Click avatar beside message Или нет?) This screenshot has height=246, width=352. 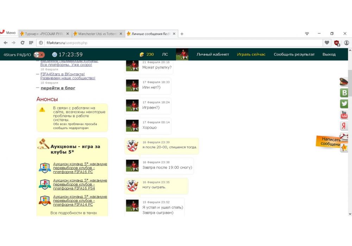(x=132, y=85)
